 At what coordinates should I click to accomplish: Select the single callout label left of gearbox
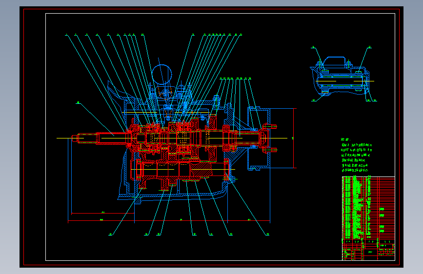click(78, 103)
